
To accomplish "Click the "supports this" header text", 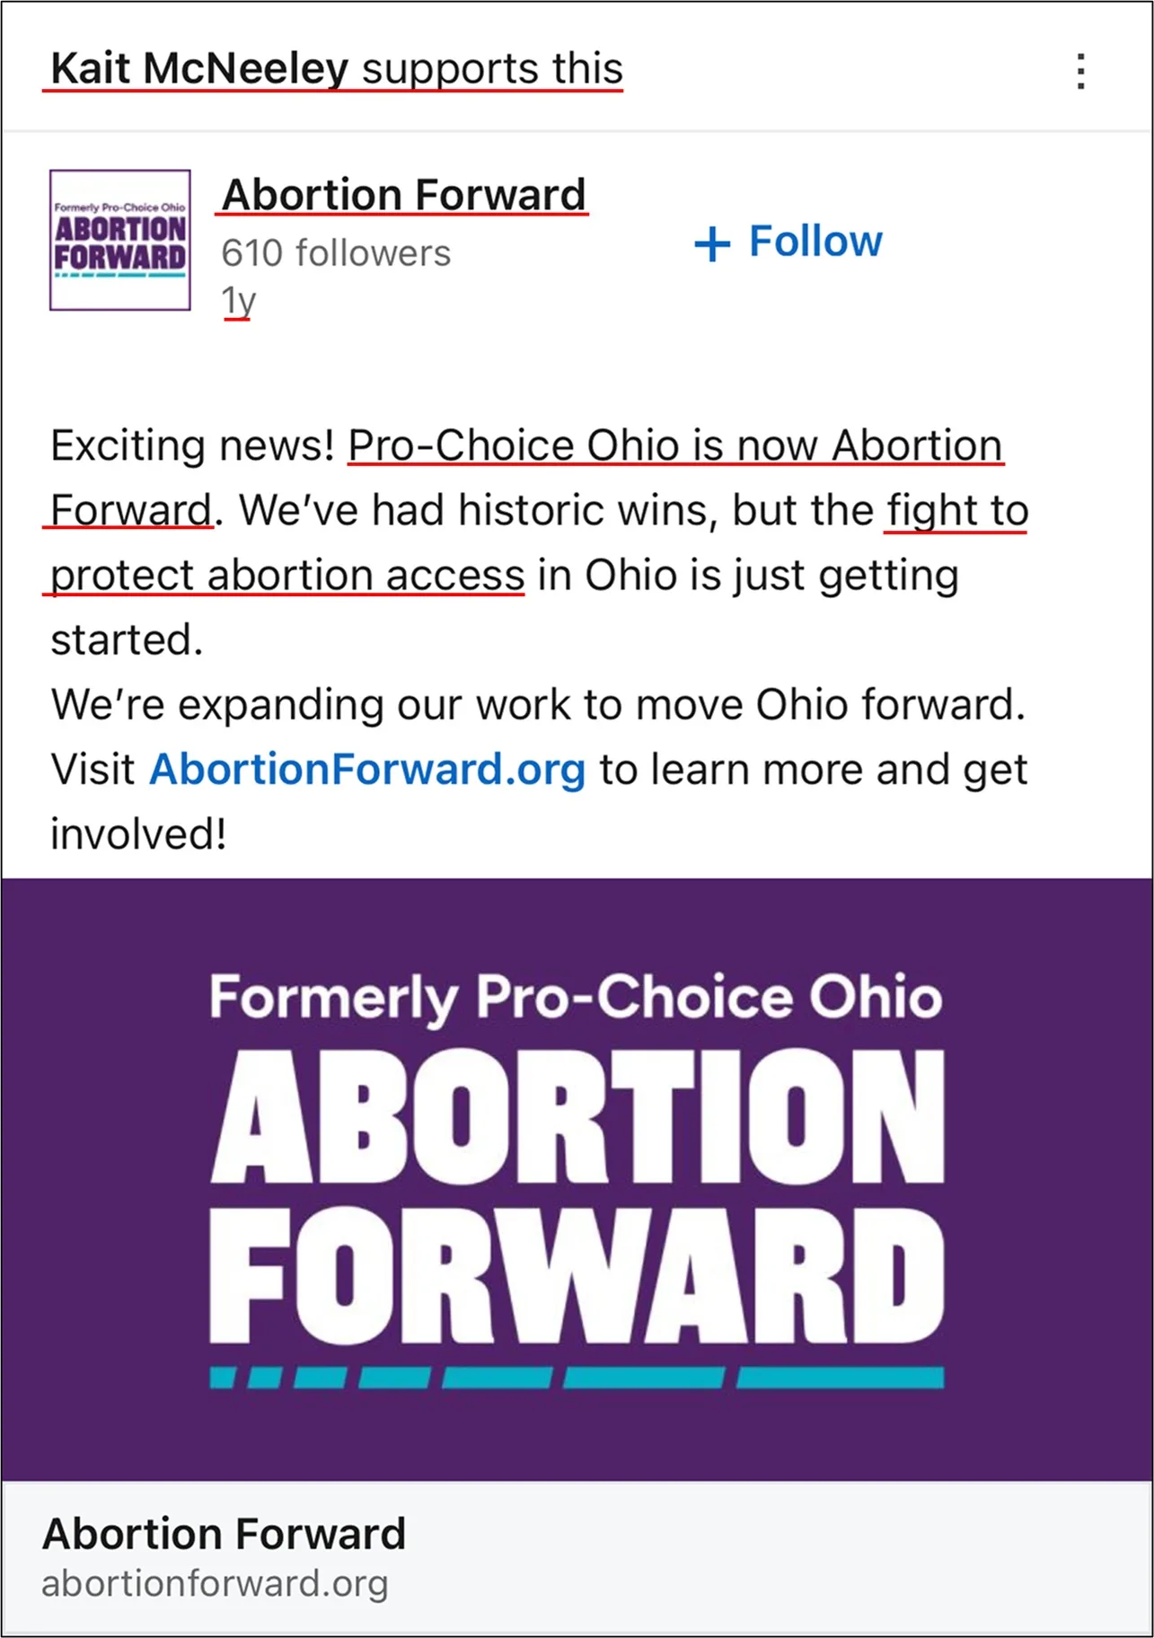I will 492,68.
